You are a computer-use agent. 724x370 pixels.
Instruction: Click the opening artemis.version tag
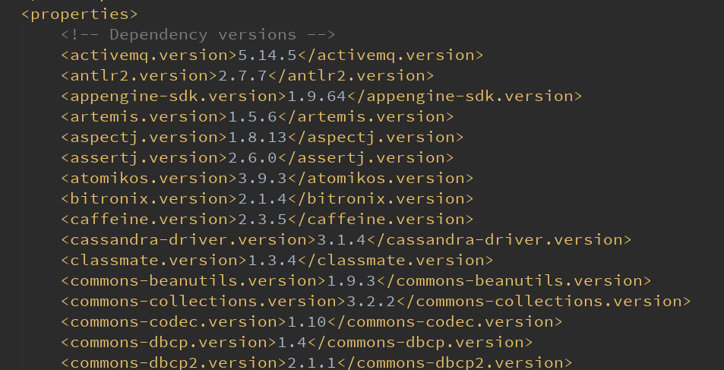point(144,116)
